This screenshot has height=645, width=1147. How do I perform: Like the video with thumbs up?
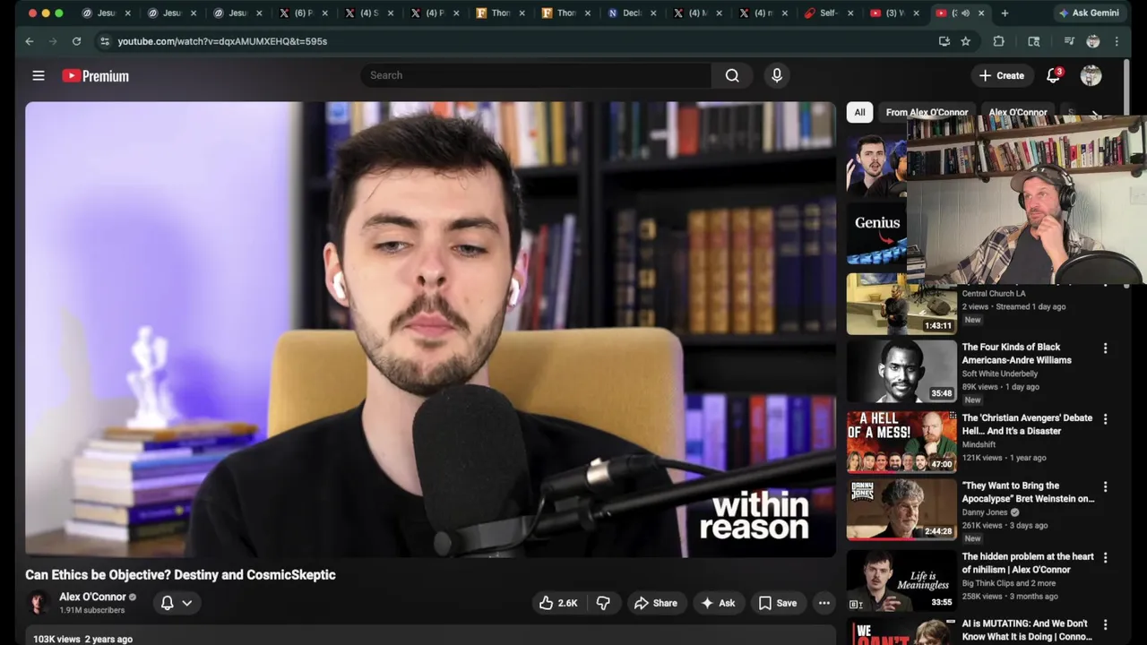click(558, 603)
